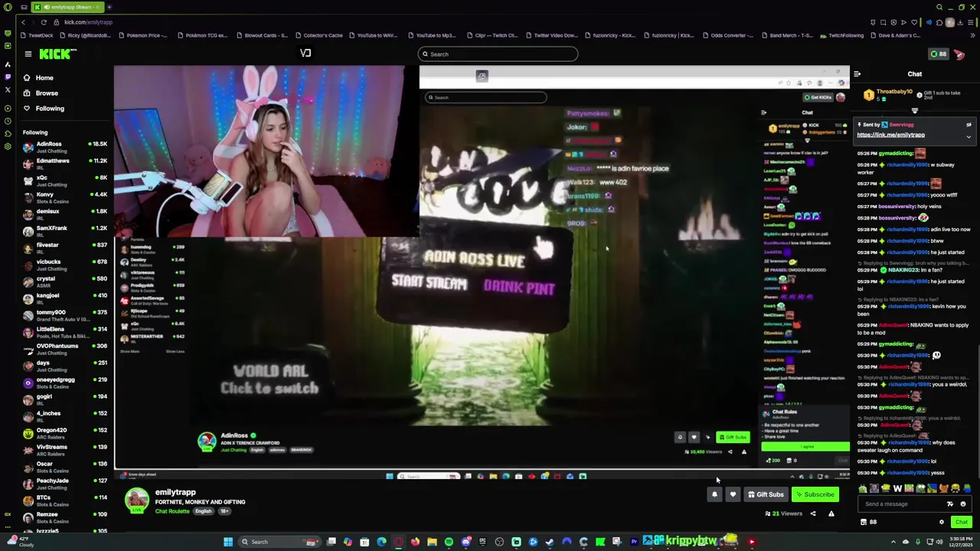Open pinned link.me/emilytrapp link
The width and height of the screenshot is (980, 551).
[x=890, y=135]
